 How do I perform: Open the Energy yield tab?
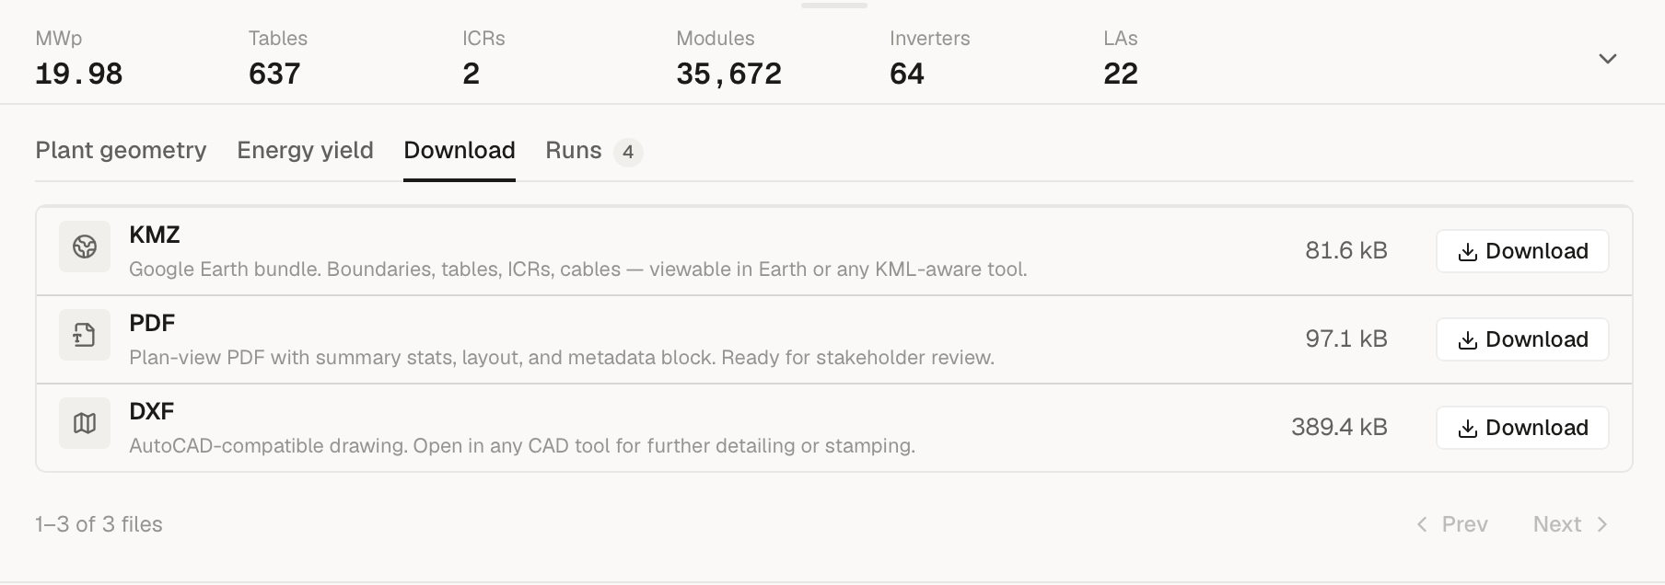[305, 150]
